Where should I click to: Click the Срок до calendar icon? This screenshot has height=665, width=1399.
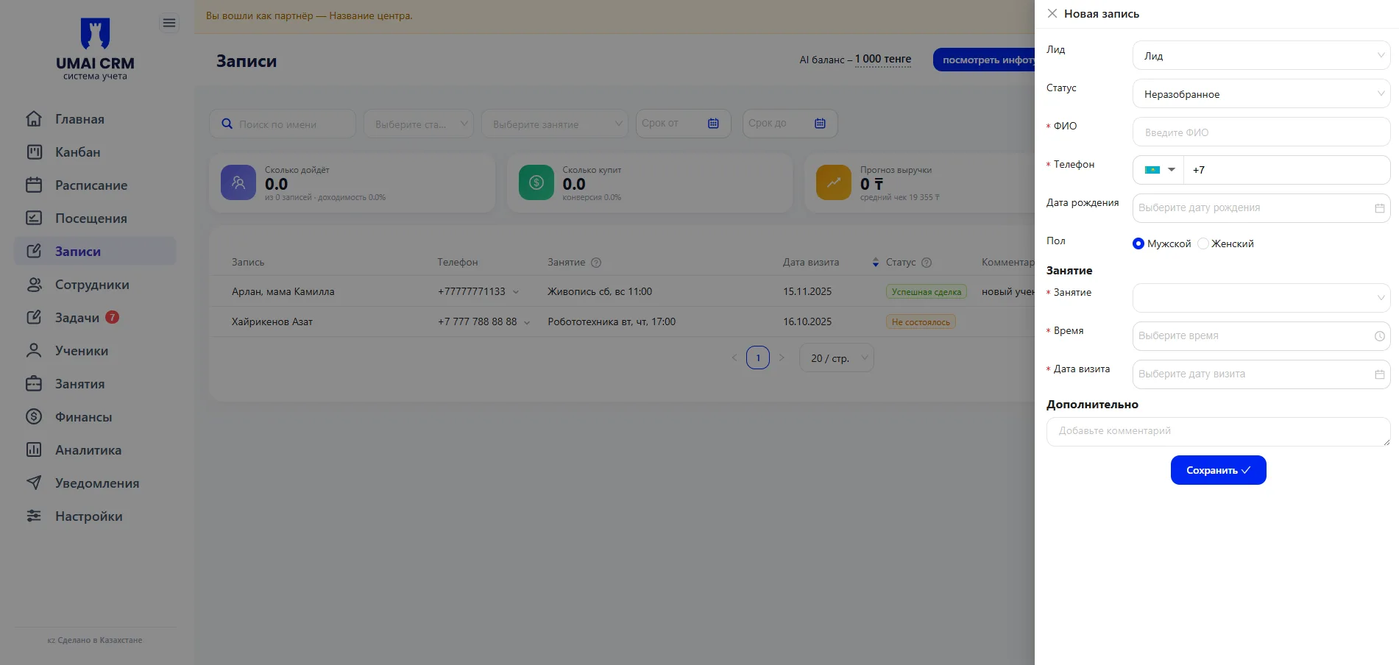(x=820, y=123)
